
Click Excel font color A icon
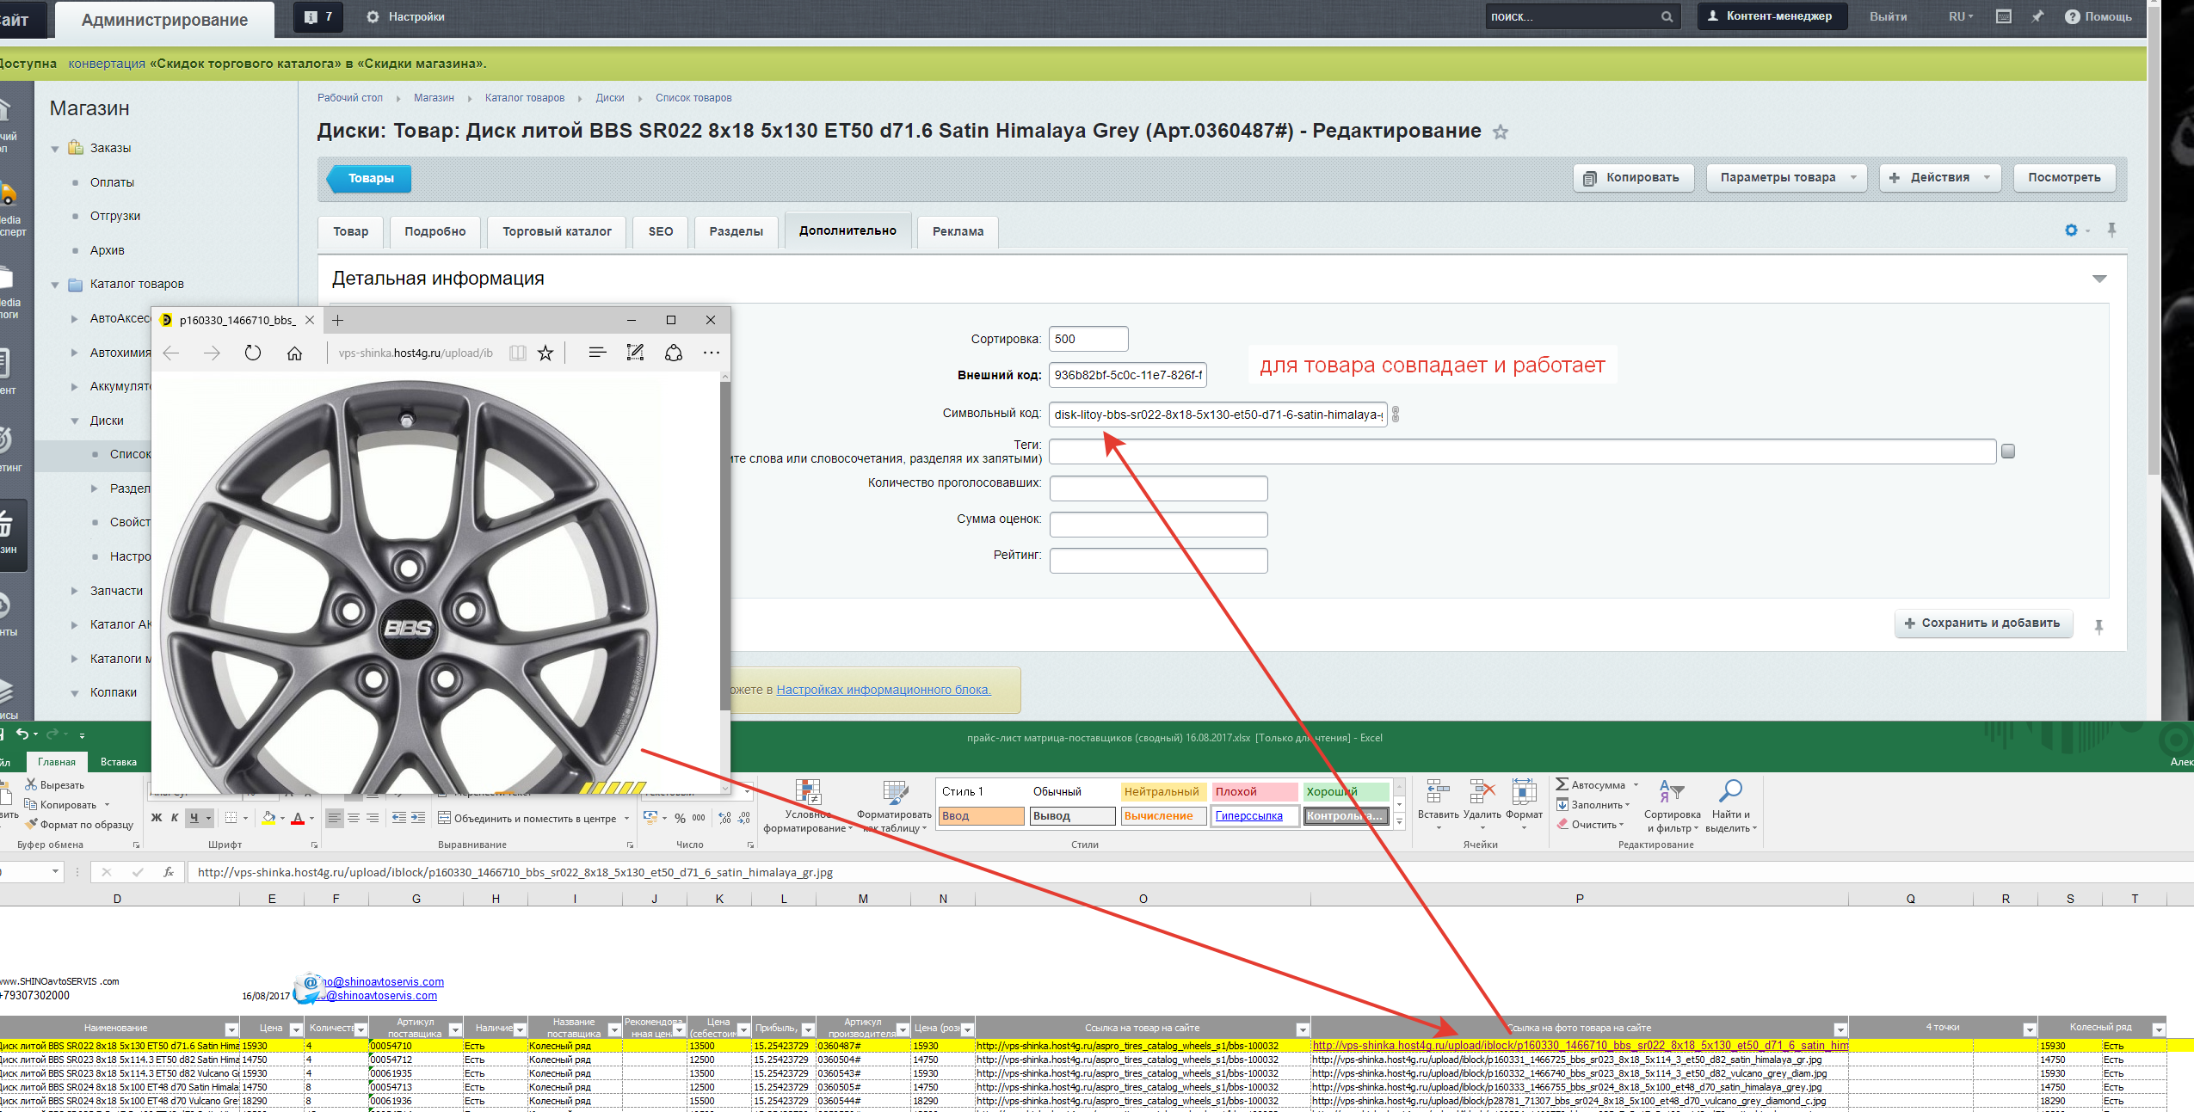click(x=298, y=818)
